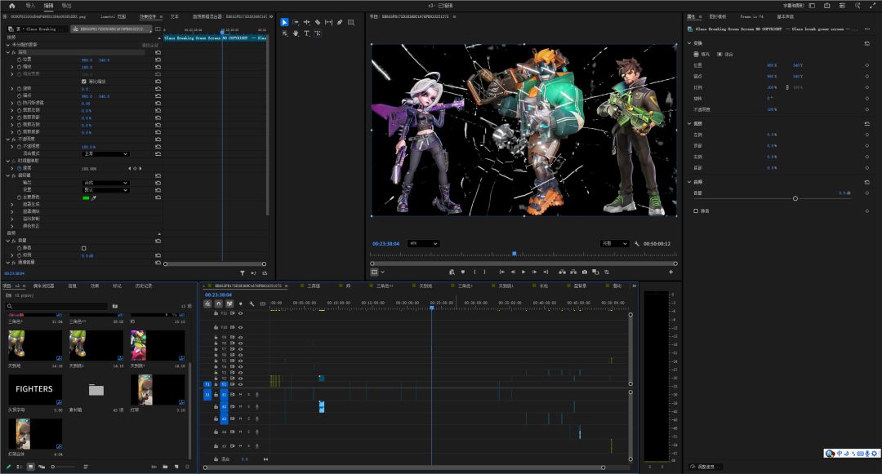Open the Essential Sound tab

786,17
